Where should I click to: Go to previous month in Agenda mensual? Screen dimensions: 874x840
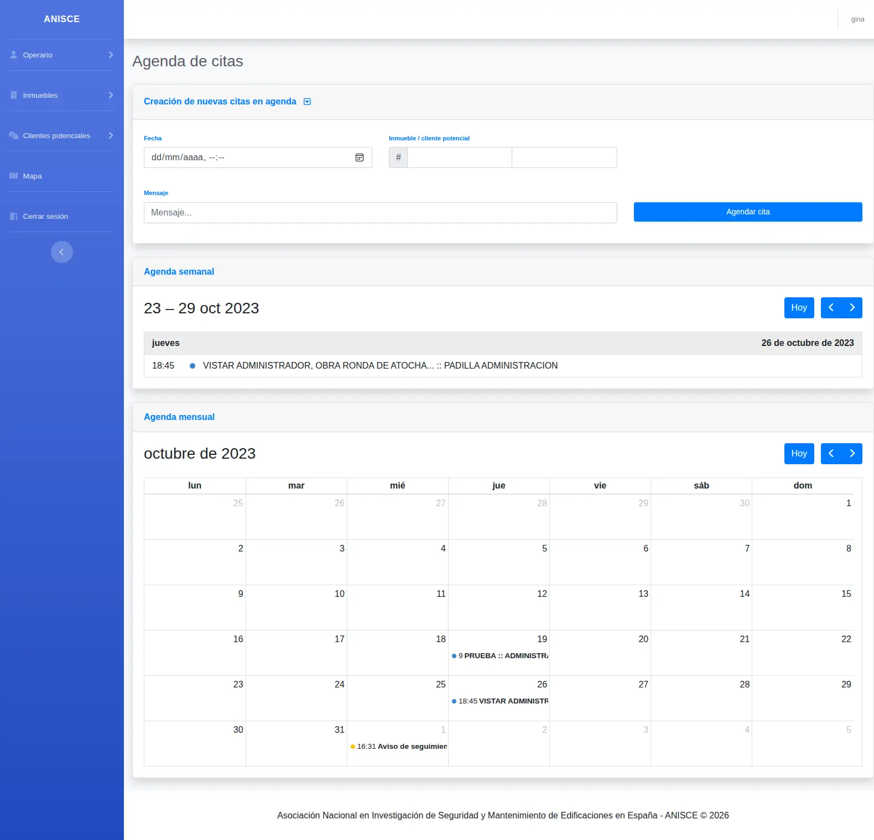(x=831, y=454)
